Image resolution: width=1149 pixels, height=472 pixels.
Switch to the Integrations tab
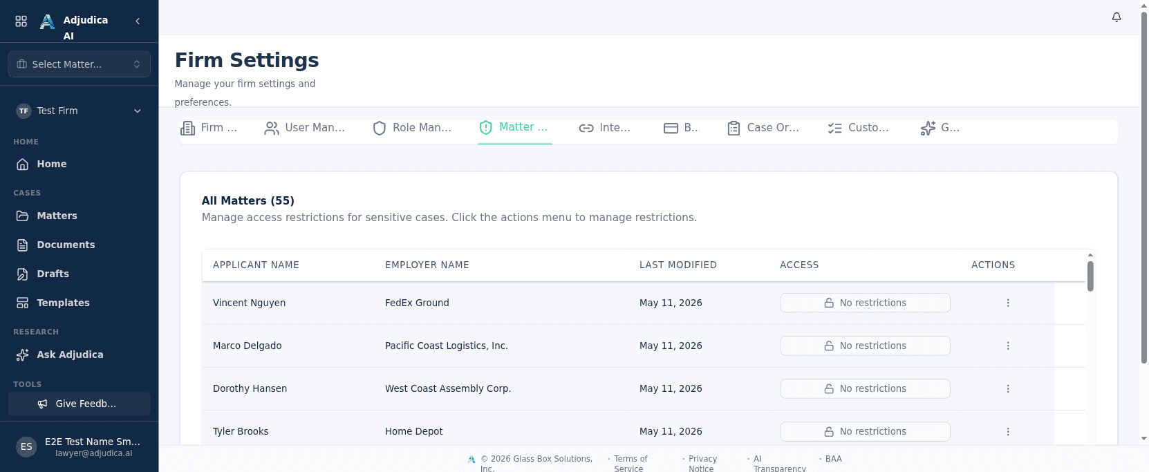pos(605,128)
